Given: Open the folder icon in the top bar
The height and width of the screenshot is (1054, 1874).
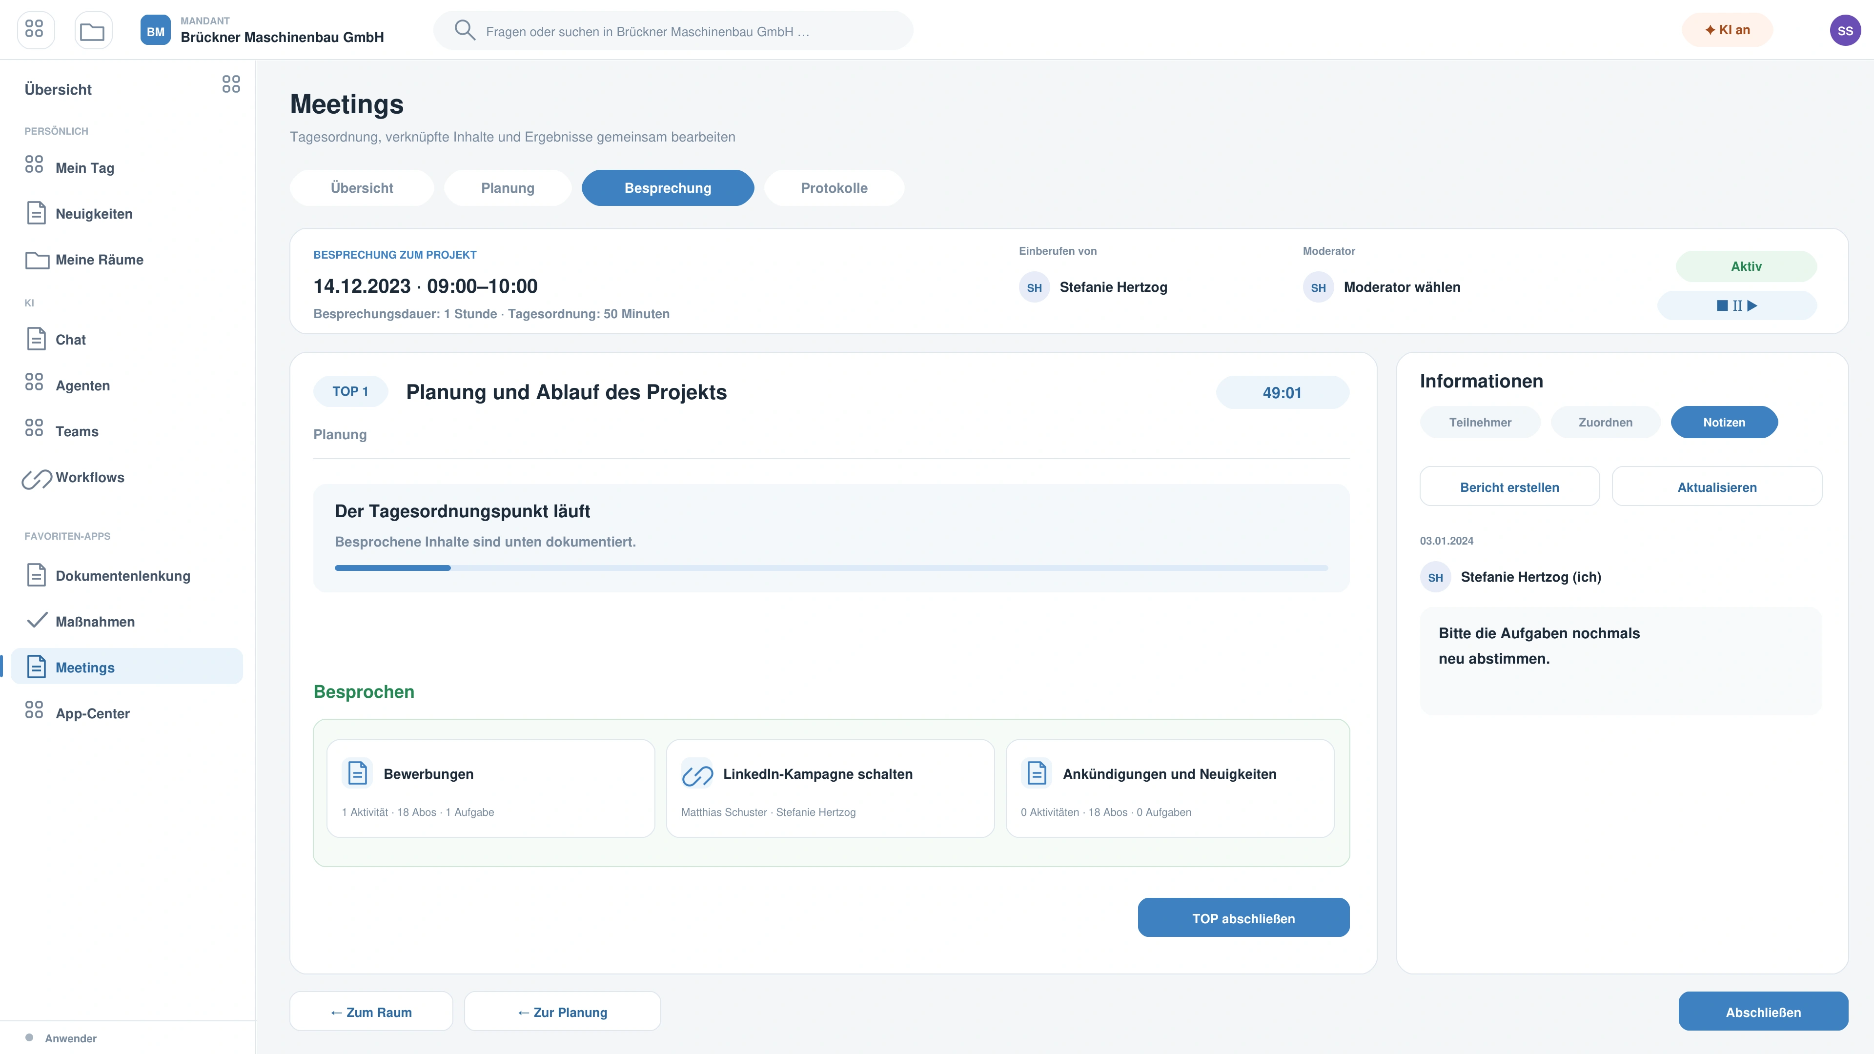Looking at the screenshot, I should click(x=92, y=31).
